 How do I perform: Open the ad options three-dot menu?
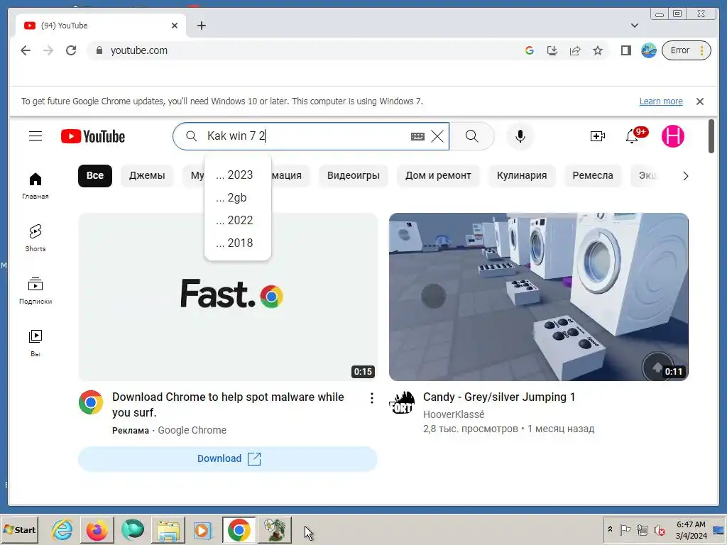[x=372, y=397]
